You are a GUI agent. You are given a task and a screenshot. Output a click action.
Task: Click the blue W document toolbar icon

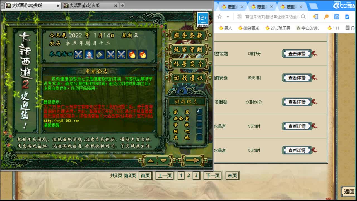point(347,17)
